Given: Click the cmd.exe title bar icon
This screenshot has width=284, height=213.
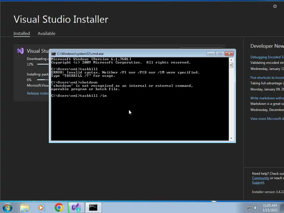Looking at the screenshot, I should tap(54, 54).
